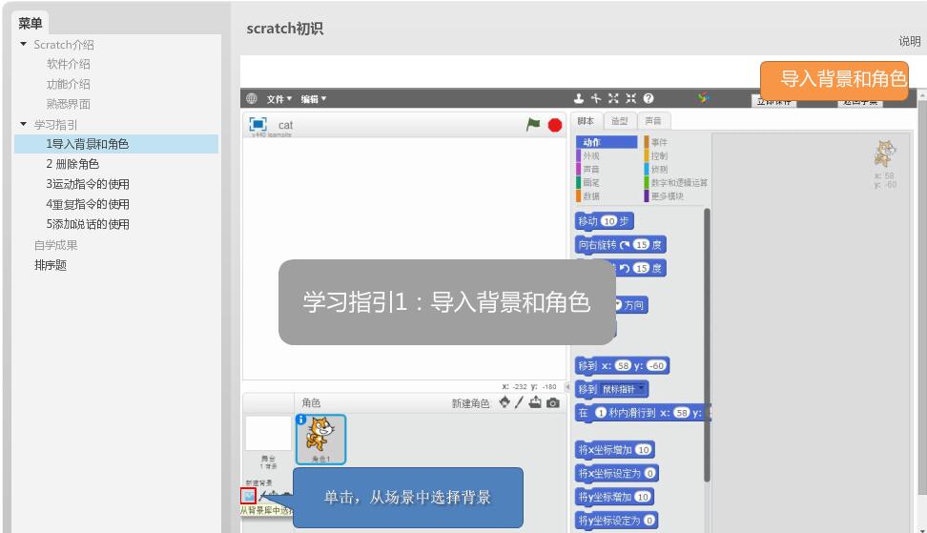Choose backdrop from library icon

coord(248,495)
